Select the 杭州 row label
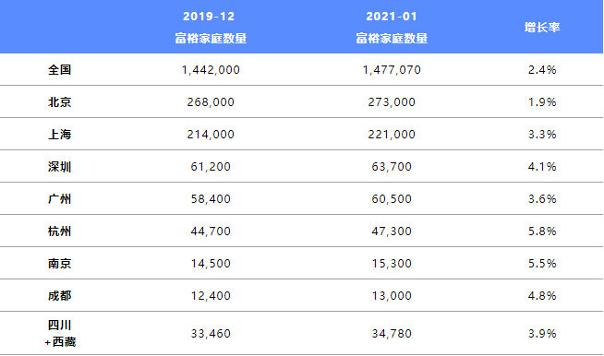Viewport: 604px width, 356px height. (x=59, y=231)
